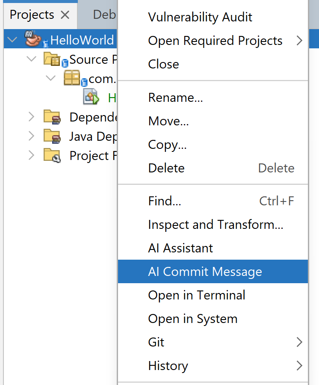Click the HelloWorld Maven project icon

click(x=33, y=39)
